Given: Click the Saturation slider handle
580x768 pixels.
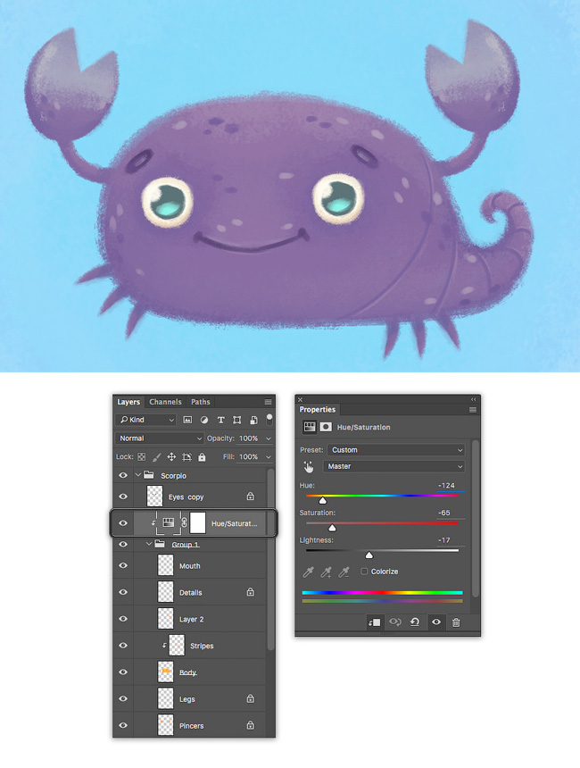Looking at the screenshot, I should (332, 528).
